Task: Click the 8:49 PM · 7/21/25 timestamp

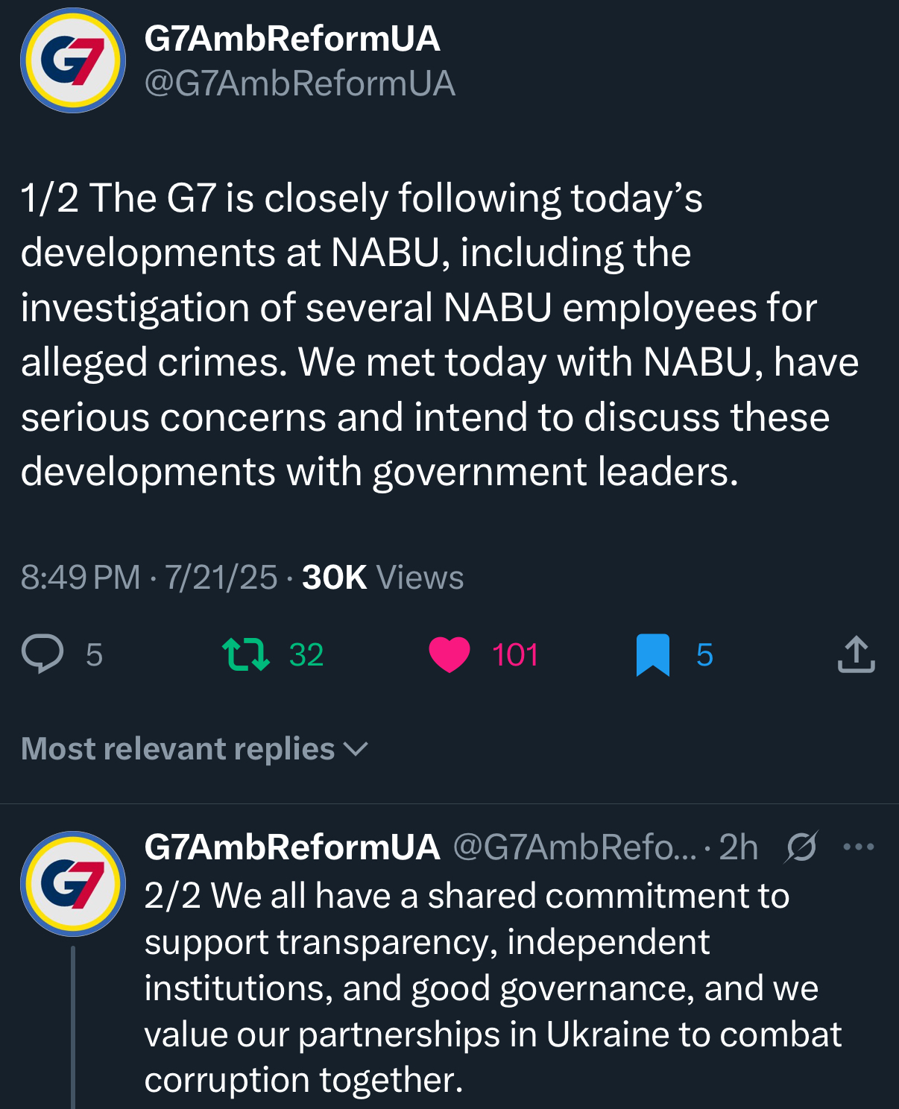Action: [x=148, y=578]
